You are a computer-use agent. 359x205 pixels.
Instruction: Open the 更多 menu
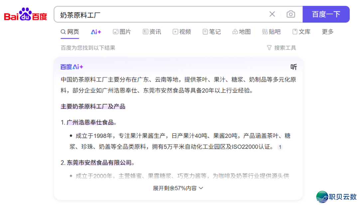328,32
